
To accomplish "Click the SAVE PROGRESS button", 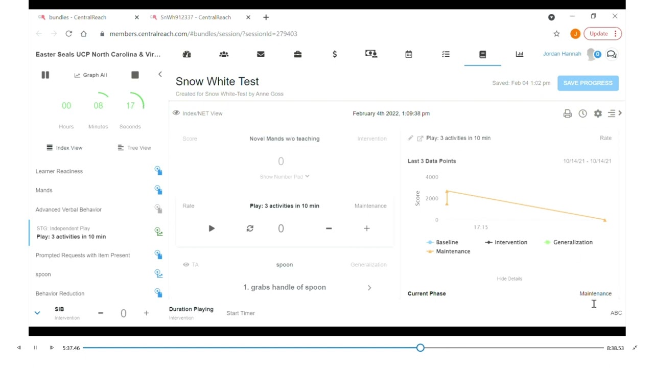I will pyautogui.click(x=588, y=83).
